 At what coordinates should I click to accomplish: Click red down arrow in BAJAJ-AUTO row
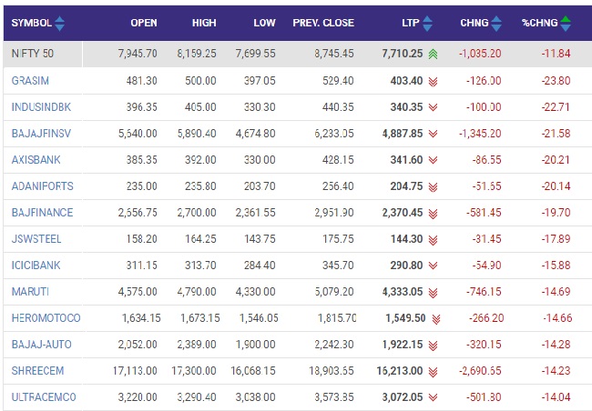point(433,346)
